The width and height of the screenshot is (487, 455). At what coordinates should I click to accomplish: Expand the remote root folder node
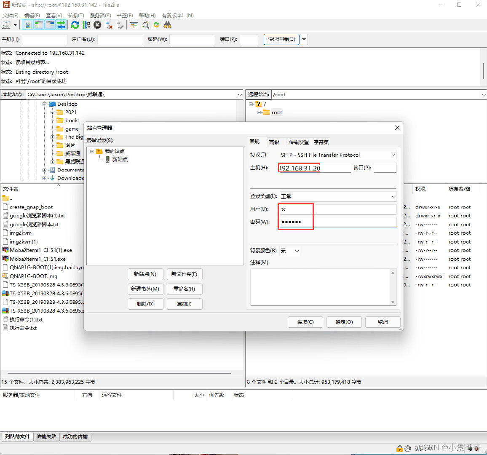click(259, 112)
